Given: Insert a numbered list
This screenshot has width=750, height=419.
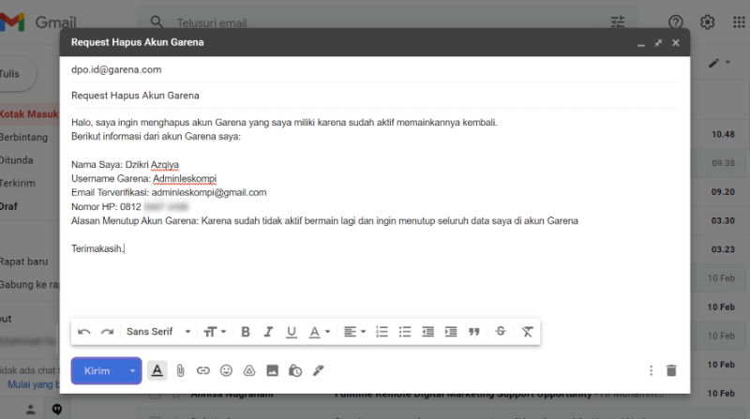Looking at the screenshot, I should (382, 332).
